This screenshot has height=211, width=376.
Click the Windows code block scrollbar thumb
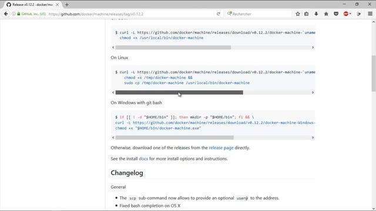(x=174, y=138)
